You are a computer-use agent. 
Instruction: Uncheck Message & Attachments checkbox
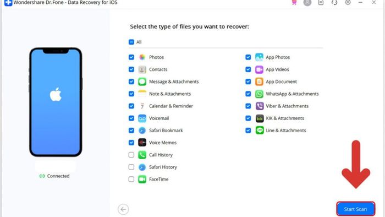[131, 82]
